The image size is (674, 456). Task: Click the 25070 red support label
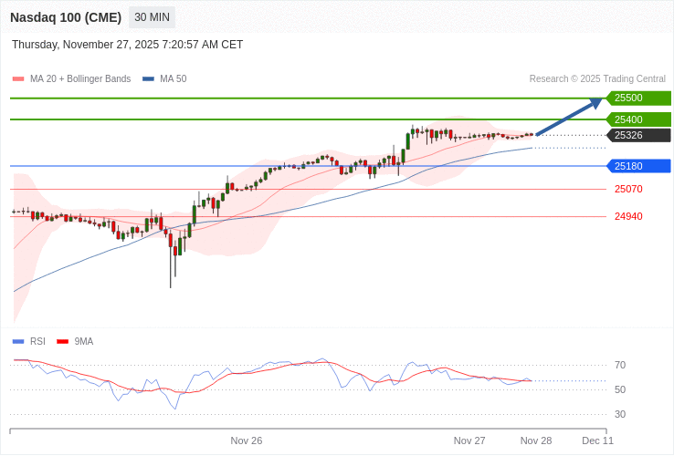[628, 189]
